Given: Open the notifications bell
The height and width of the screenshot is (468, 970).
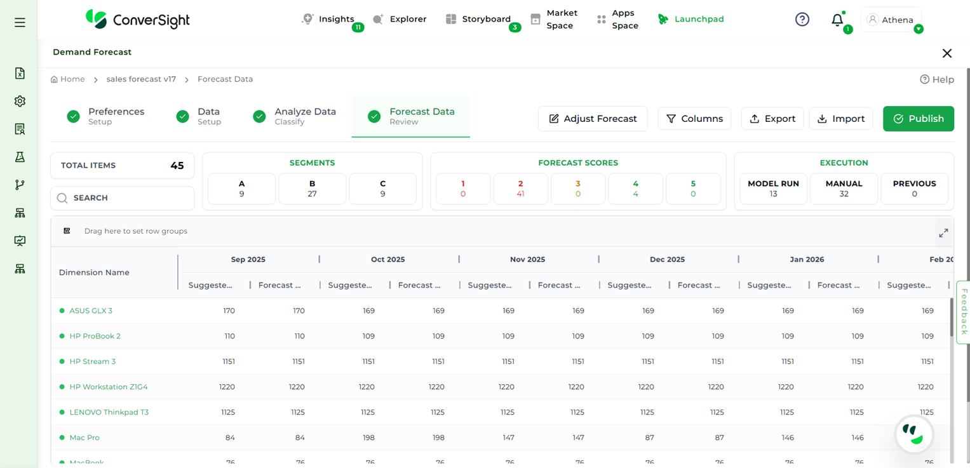Looking at the screenshot, I should tap(837, 20).
